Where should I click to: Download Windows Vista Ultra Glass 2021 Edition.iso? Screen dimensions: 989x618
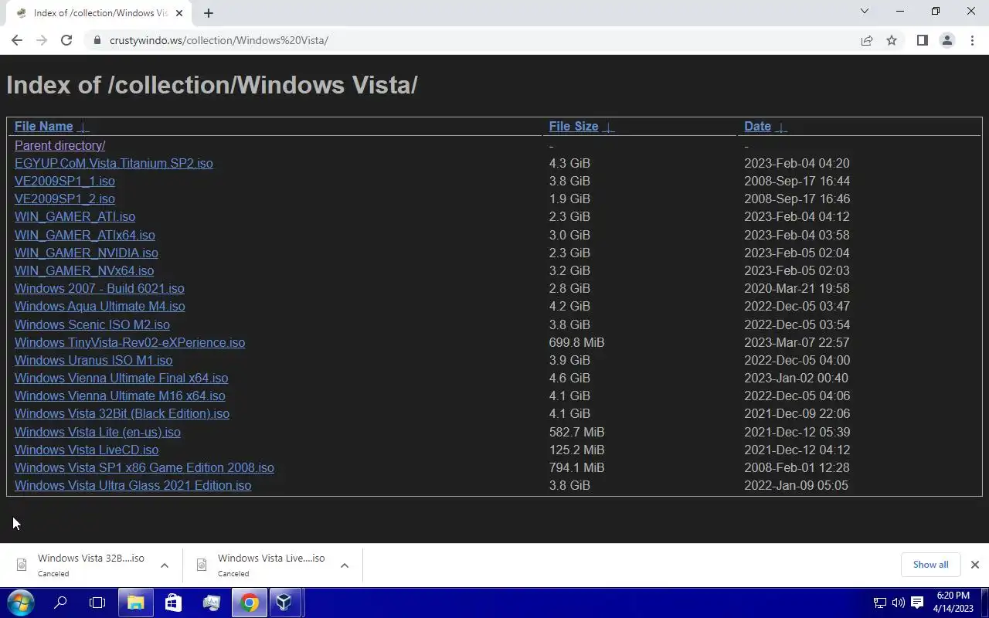(133, 485)
